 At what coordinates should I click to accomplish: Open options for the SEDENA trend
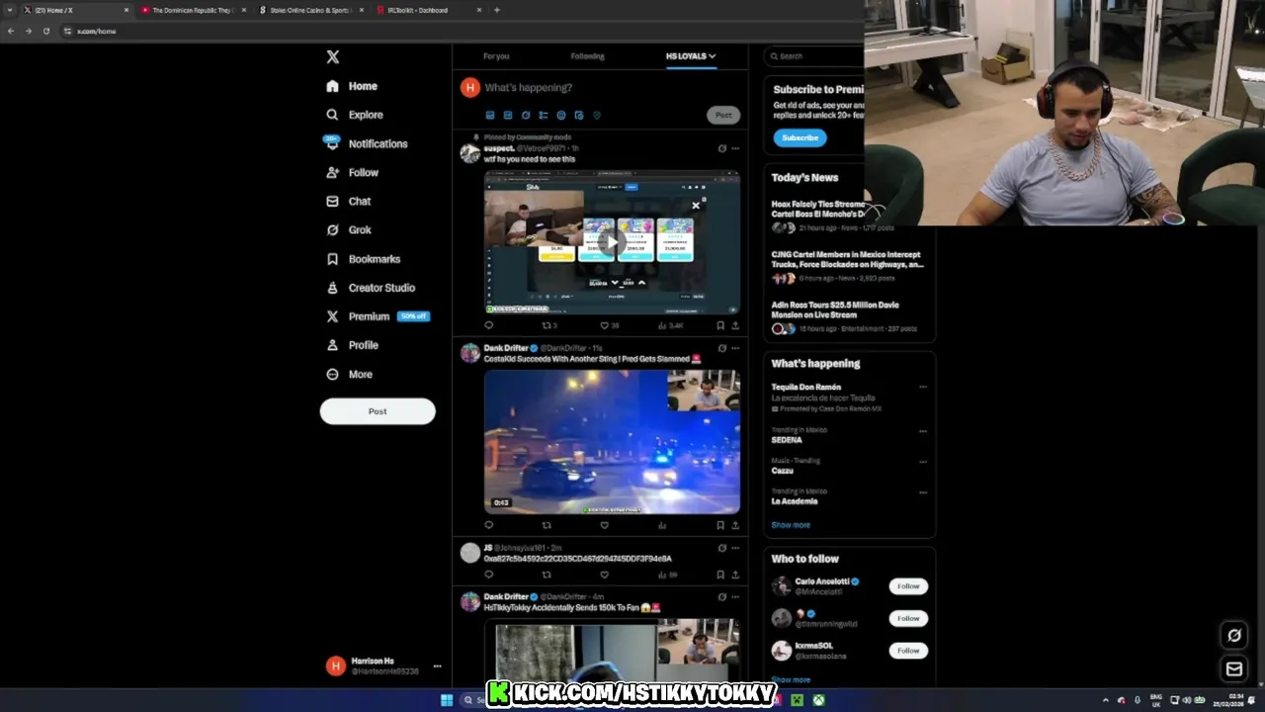pos(923,431)
